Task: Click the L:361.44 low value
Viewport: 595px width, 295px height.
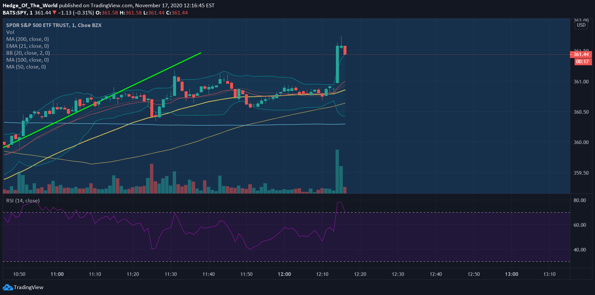Action: click(x=154, y=13)
